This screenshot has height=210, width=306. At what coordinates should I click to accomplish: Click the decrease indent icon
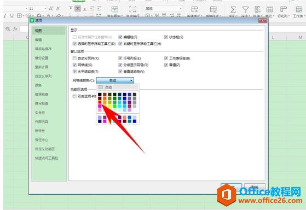pyautogui.click(x=92, y=8)
